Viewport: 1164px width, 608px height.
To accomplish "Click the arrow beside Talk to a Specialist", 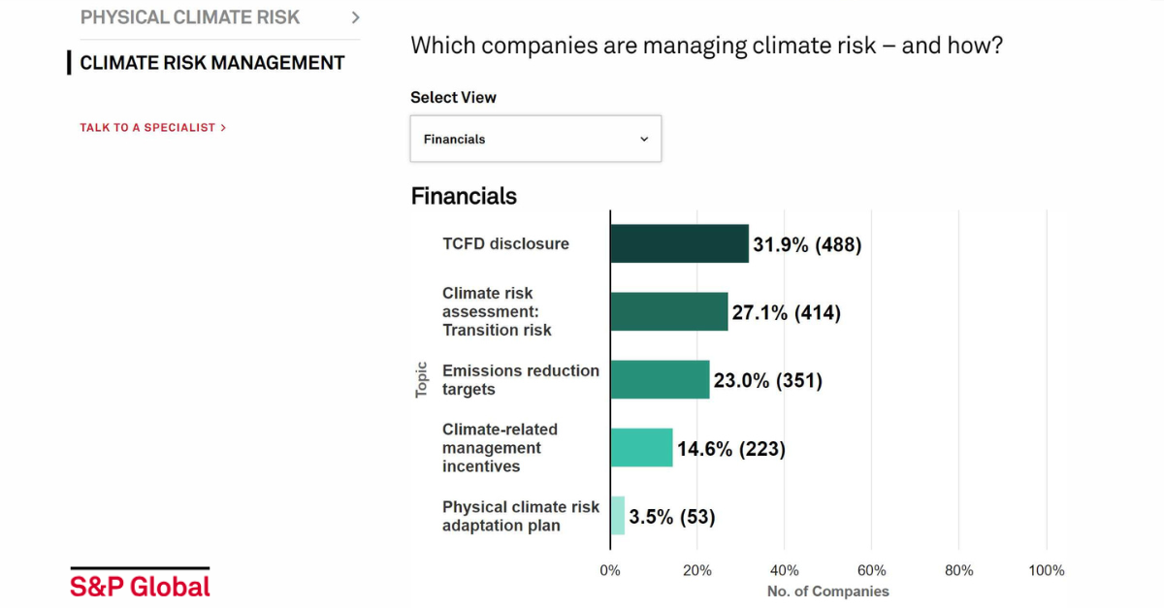I will click(x=224, y=127).
